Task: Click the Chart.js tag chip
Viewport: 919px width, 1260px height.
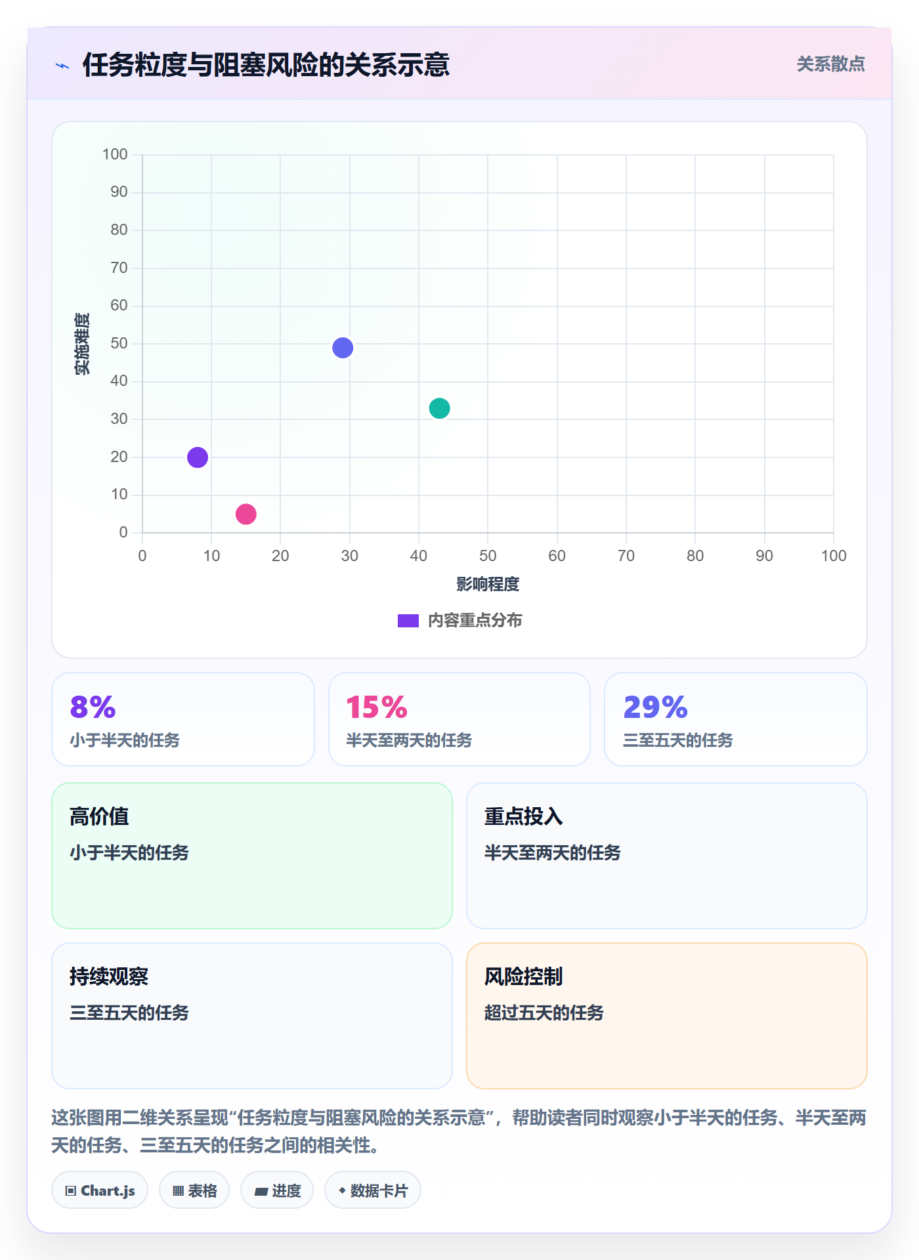Action: click(100, 1190)
